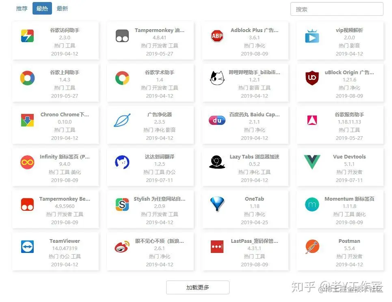Click the 谷歌服务助手 title
Screen dimensions: 392x302
[x=349, y=114]
